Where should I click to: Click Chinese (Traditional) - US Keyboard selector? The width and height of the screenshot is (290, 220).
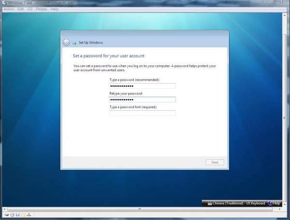236,204
